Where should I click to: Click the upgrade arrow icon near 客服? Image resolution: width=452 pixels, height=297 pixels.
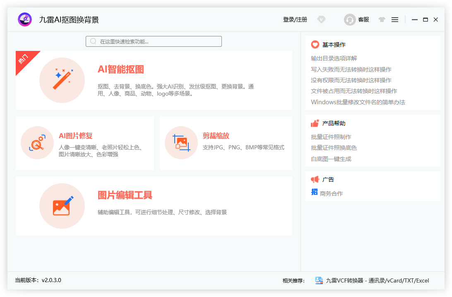[382, 19]
